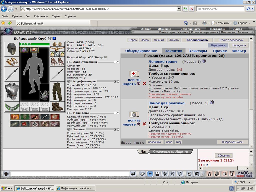Open the address bar dropdown
This screenshot has height=192, width=256.
point(179,9)
